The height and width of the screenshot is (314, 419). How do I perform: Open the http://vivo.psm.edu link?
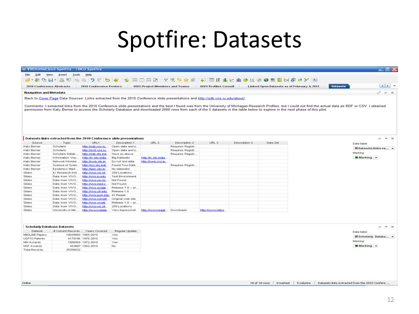96,195
